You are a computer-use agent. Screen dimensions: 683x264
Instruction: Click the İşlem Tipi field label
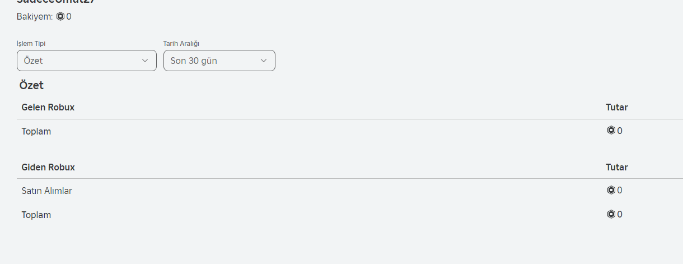click(31, 44)
